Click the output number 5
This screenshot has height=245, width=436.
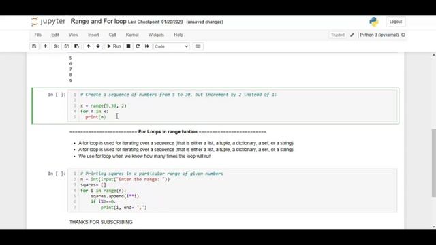click(x=71, y=58)
